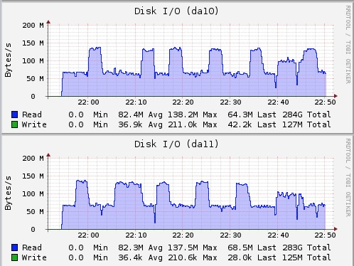This screenshot has width=354, height=266.
Task: Click the 22:30 time label on da10 graph
Action: pos(230,102)
